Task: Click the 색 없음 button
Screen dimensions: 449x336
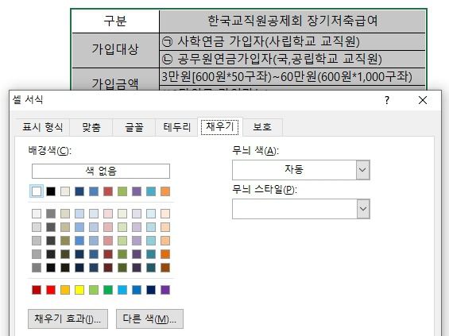Action: tap(101, 171)
